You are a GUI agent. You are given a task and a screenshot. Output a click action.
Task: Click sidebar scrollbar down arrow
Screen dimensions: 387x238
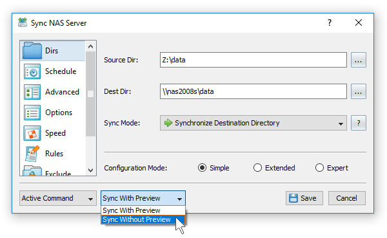(90, 170)
